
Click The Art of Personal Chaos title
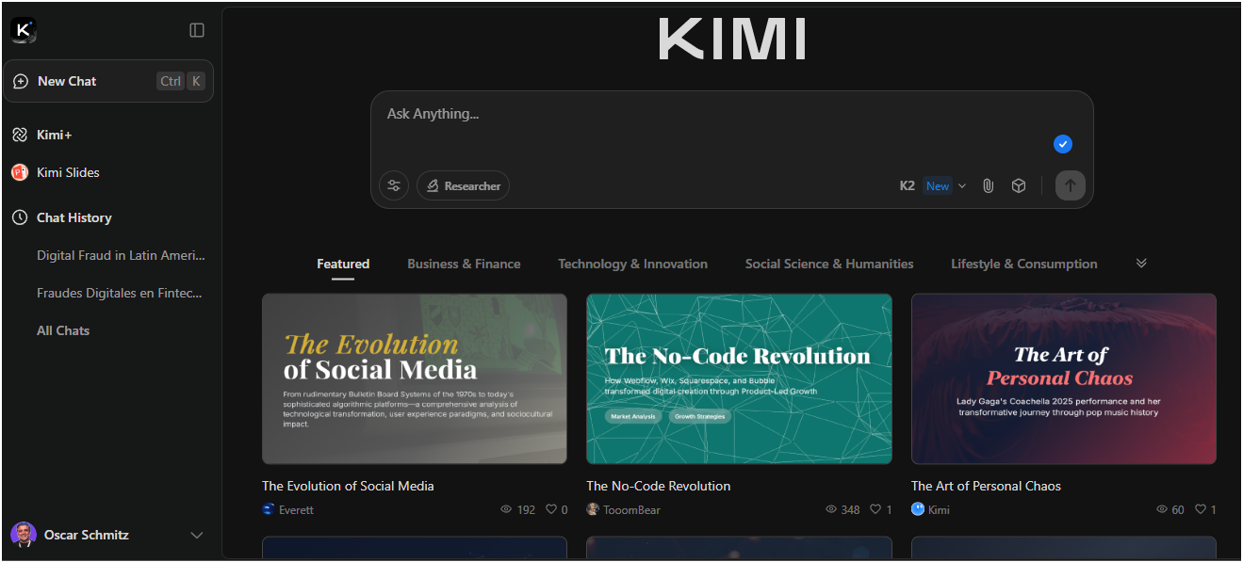[x=986, y=486]
